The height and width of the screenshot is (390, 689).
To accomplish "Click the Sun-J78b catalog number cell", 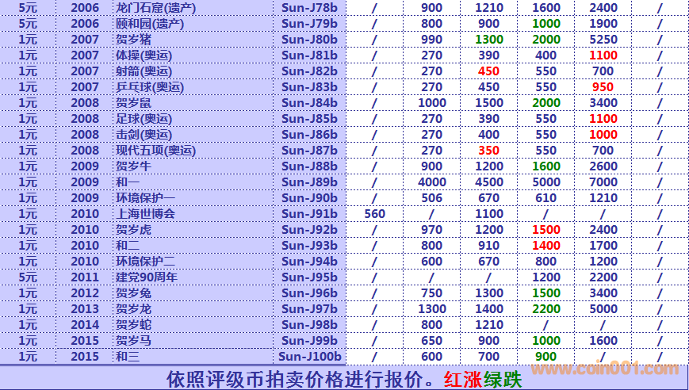I will tap(309, 7).
